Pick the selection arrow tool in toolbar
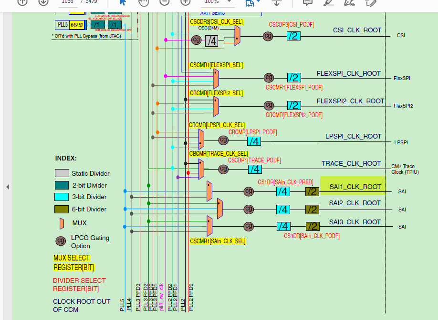This screenshot has width=438, height=320. (123, 2)
